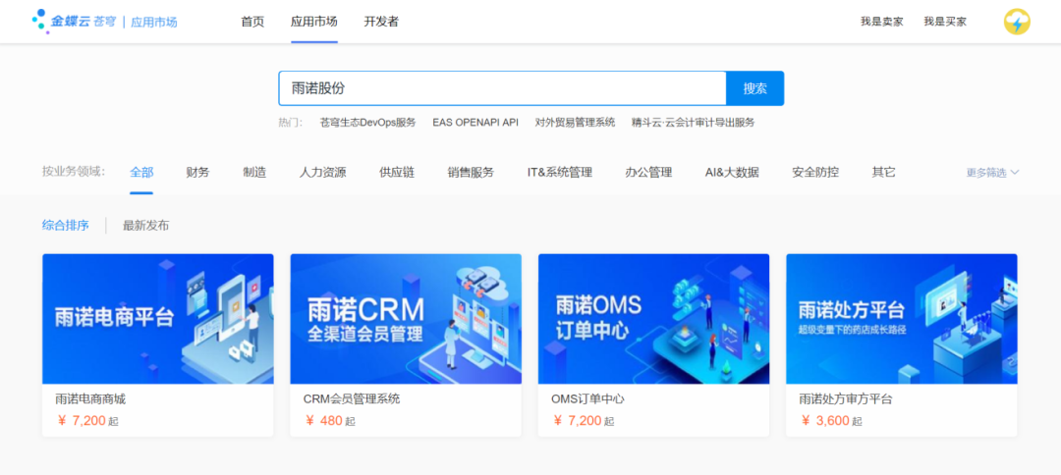Click the Kingdee Cloud logo icon
The height and width of the screenshot is (475, 1061).
(x=39, y=21)
